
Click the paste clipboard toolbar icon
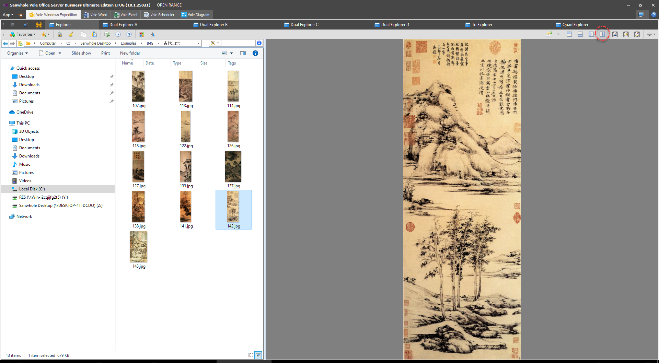(94, 34)
